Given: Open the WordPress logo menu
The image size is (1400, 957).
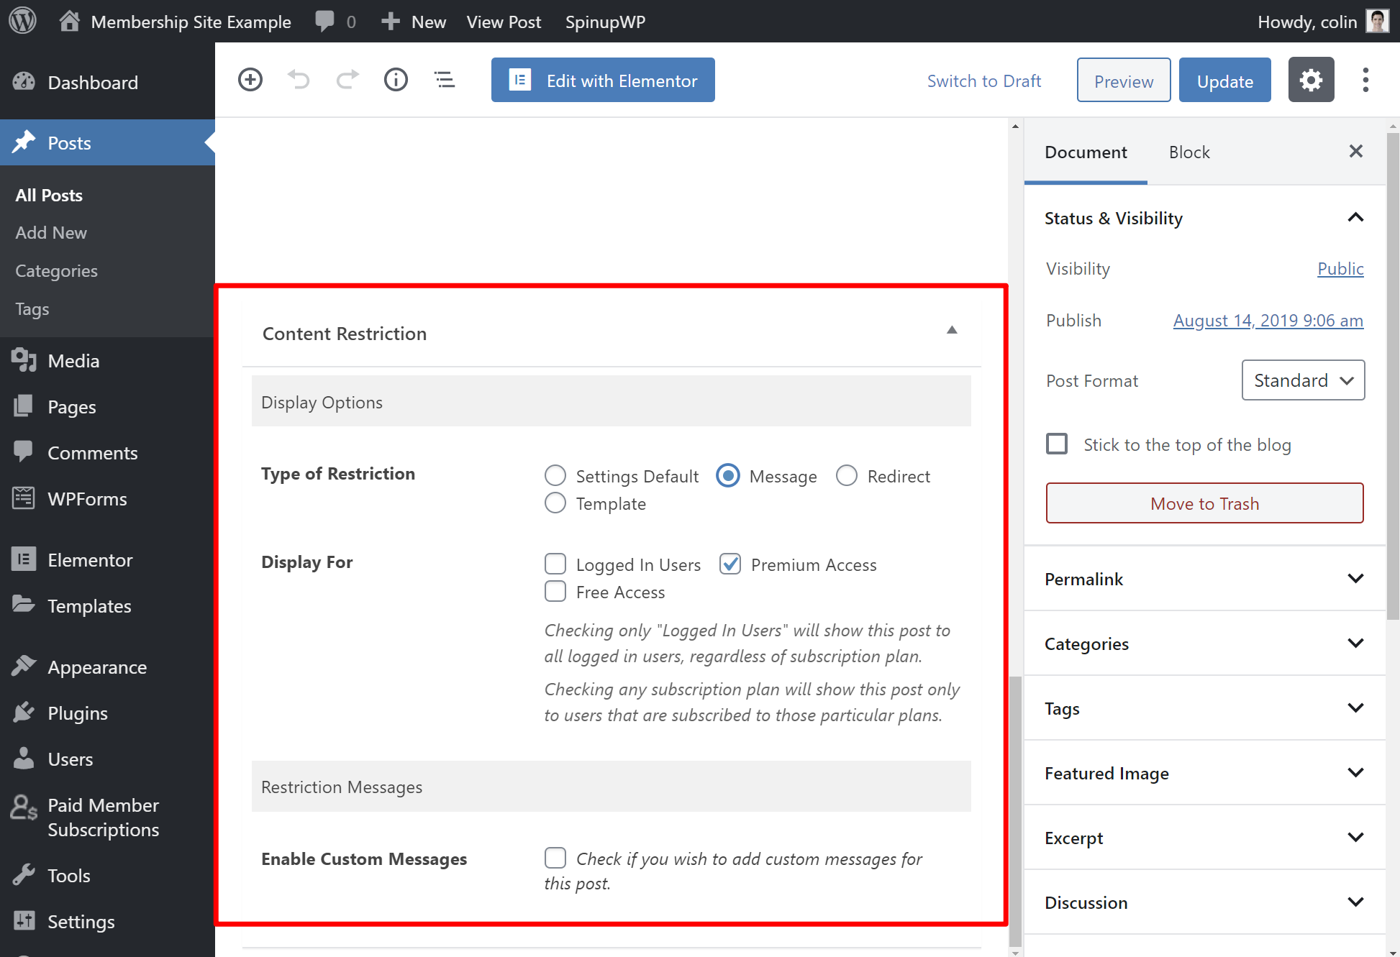Looking at the screenshot, I should (x=22, y=21).
